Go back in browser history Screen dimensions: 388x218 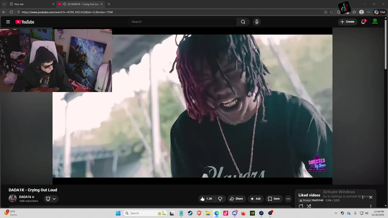pos(4,12)
